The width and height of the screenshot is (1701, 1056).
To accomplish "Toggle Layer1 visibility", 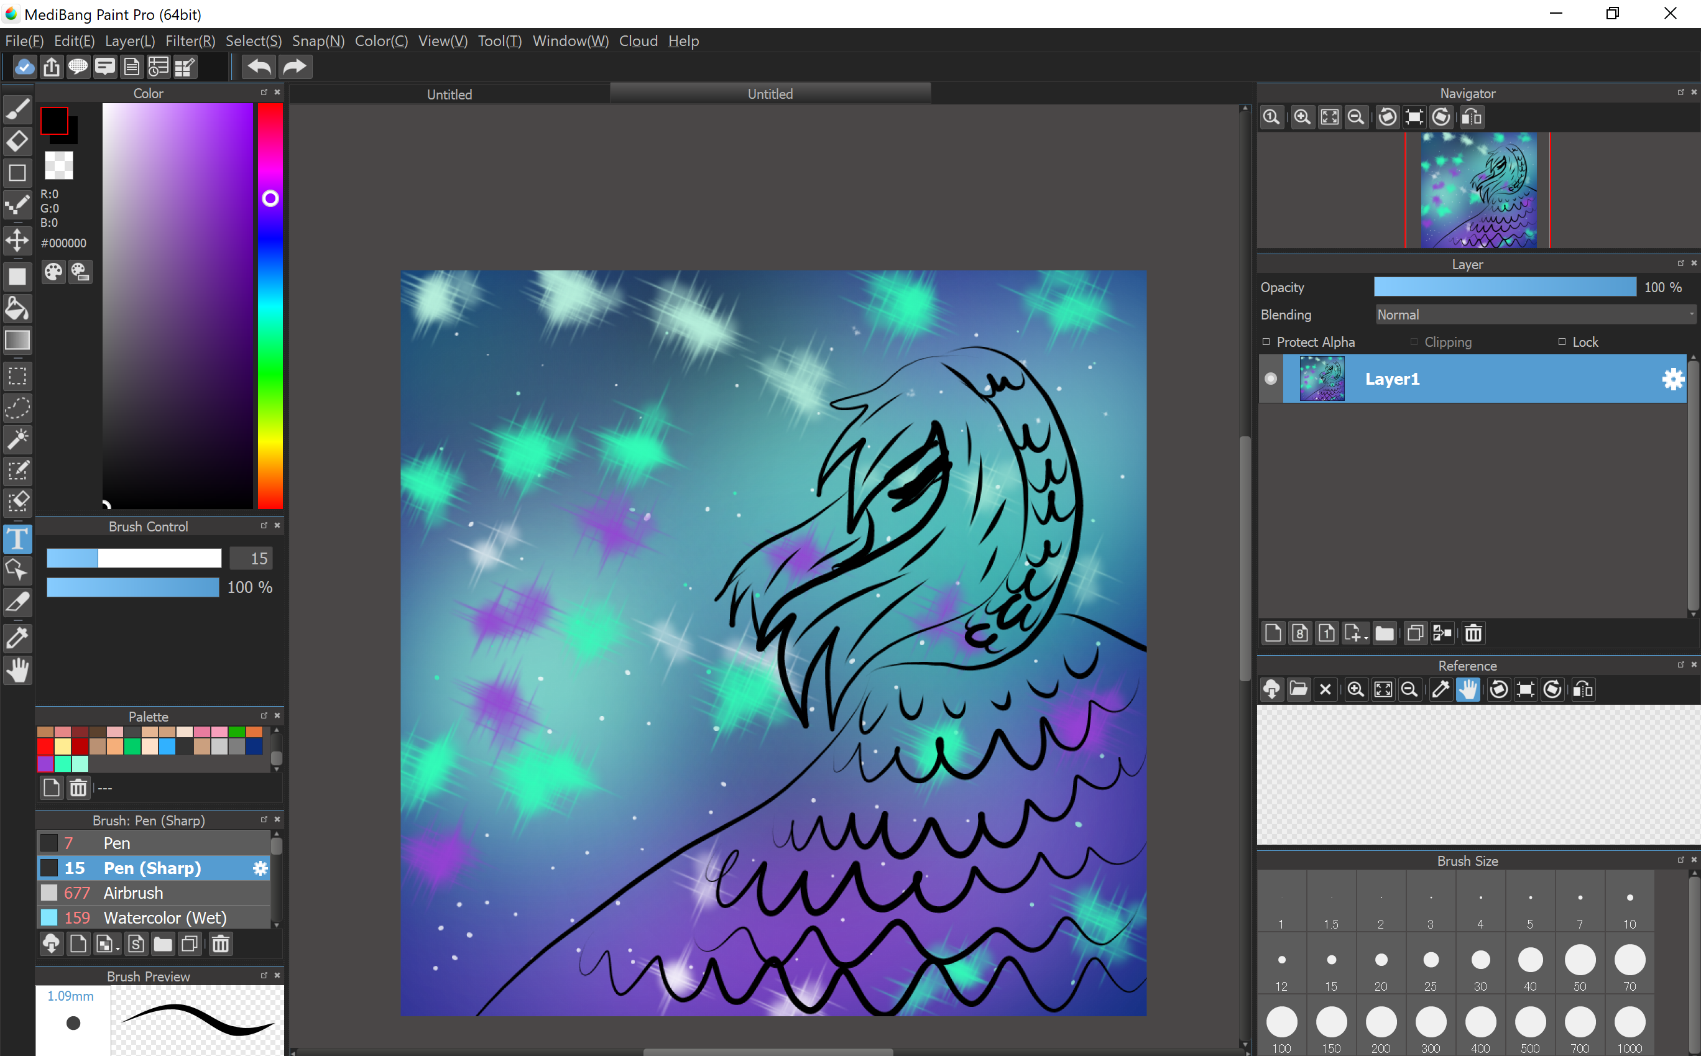I will pyautogui.click(x=1271, y=379).
